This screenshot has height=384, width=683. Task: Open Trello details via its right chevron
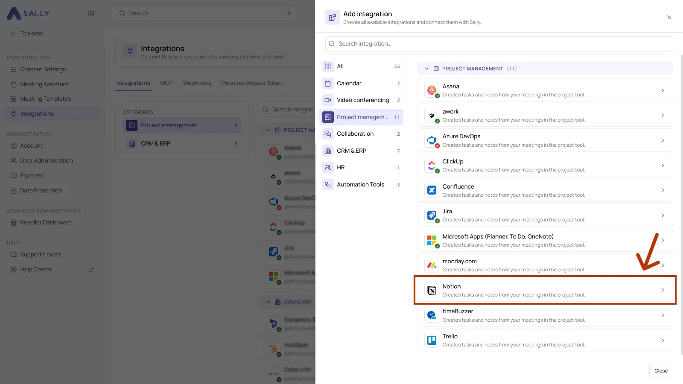pos(663,340)
